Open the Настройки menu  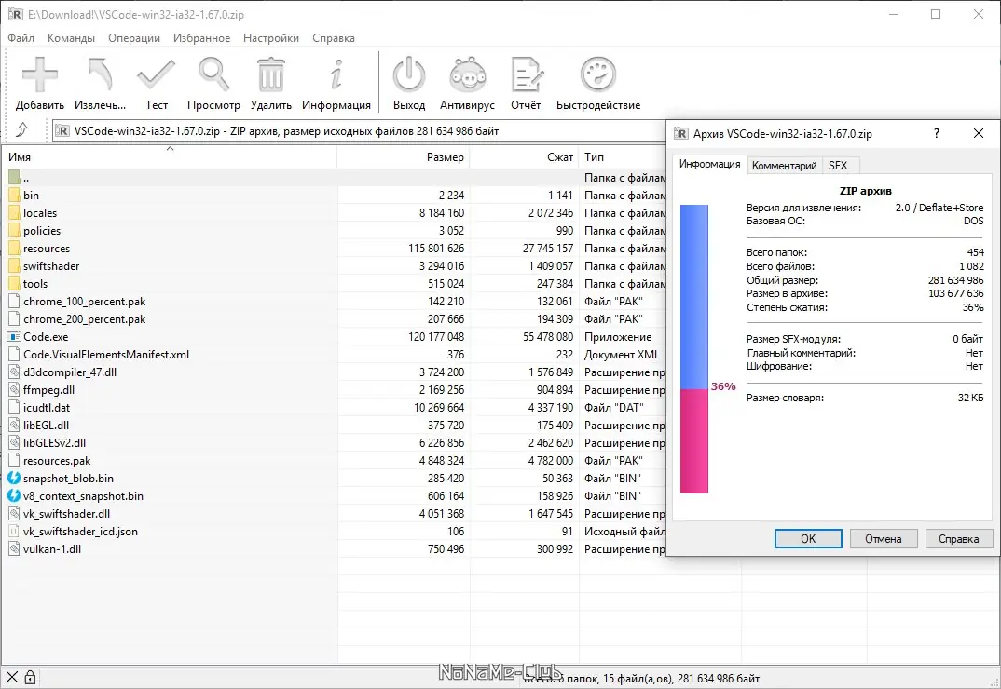coord(270,37)
